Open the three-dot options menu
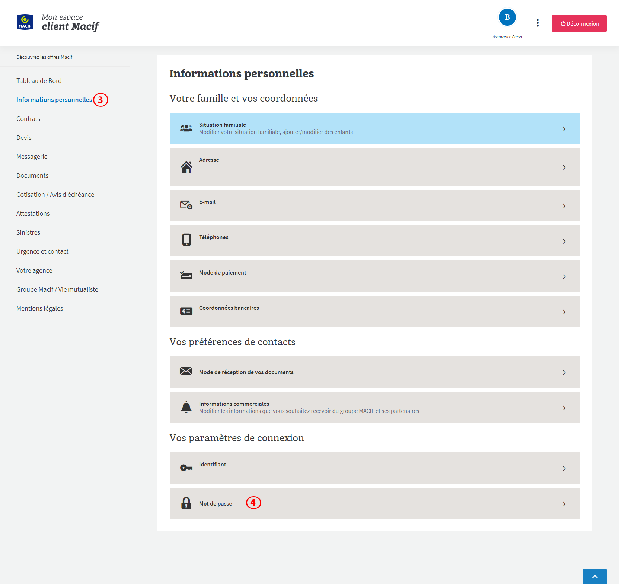The width and height of the screenshot is (619, 584). (537, 23)
